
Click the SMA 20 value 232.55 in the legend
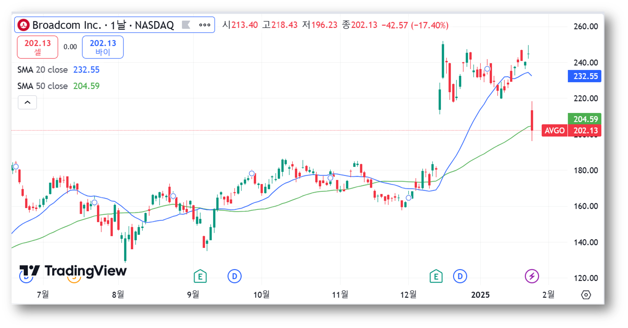pos(86,70)
